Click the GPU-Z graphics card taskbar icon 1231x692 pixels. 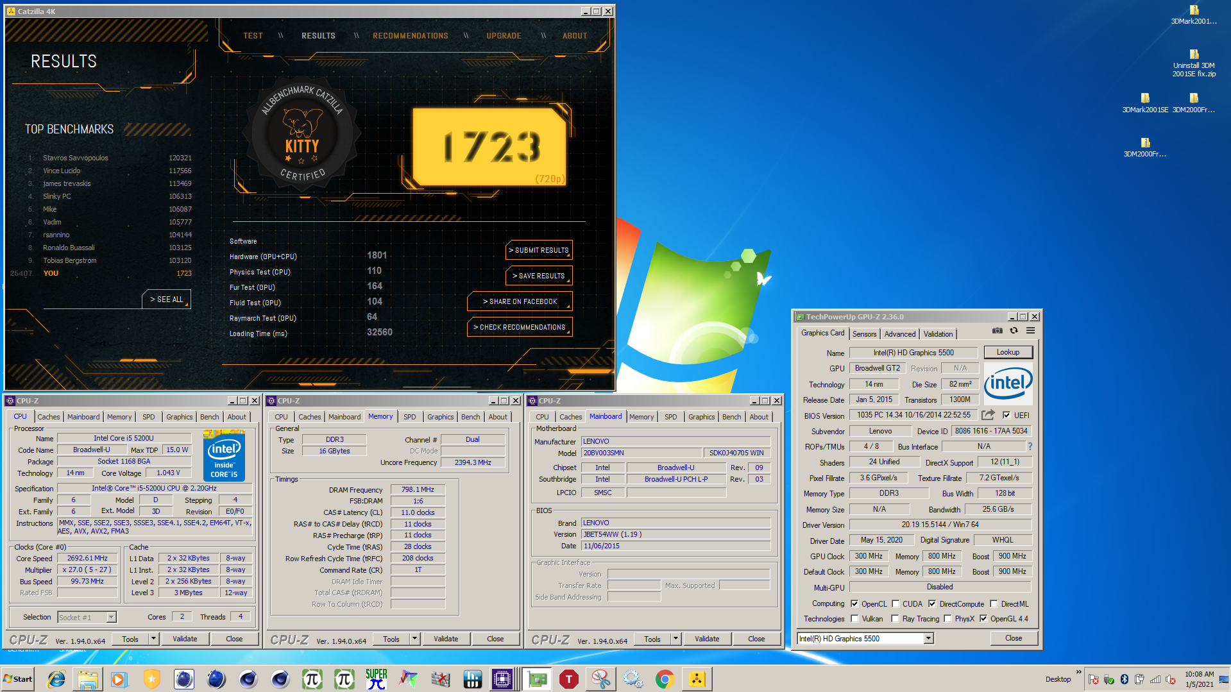[537, 679]
